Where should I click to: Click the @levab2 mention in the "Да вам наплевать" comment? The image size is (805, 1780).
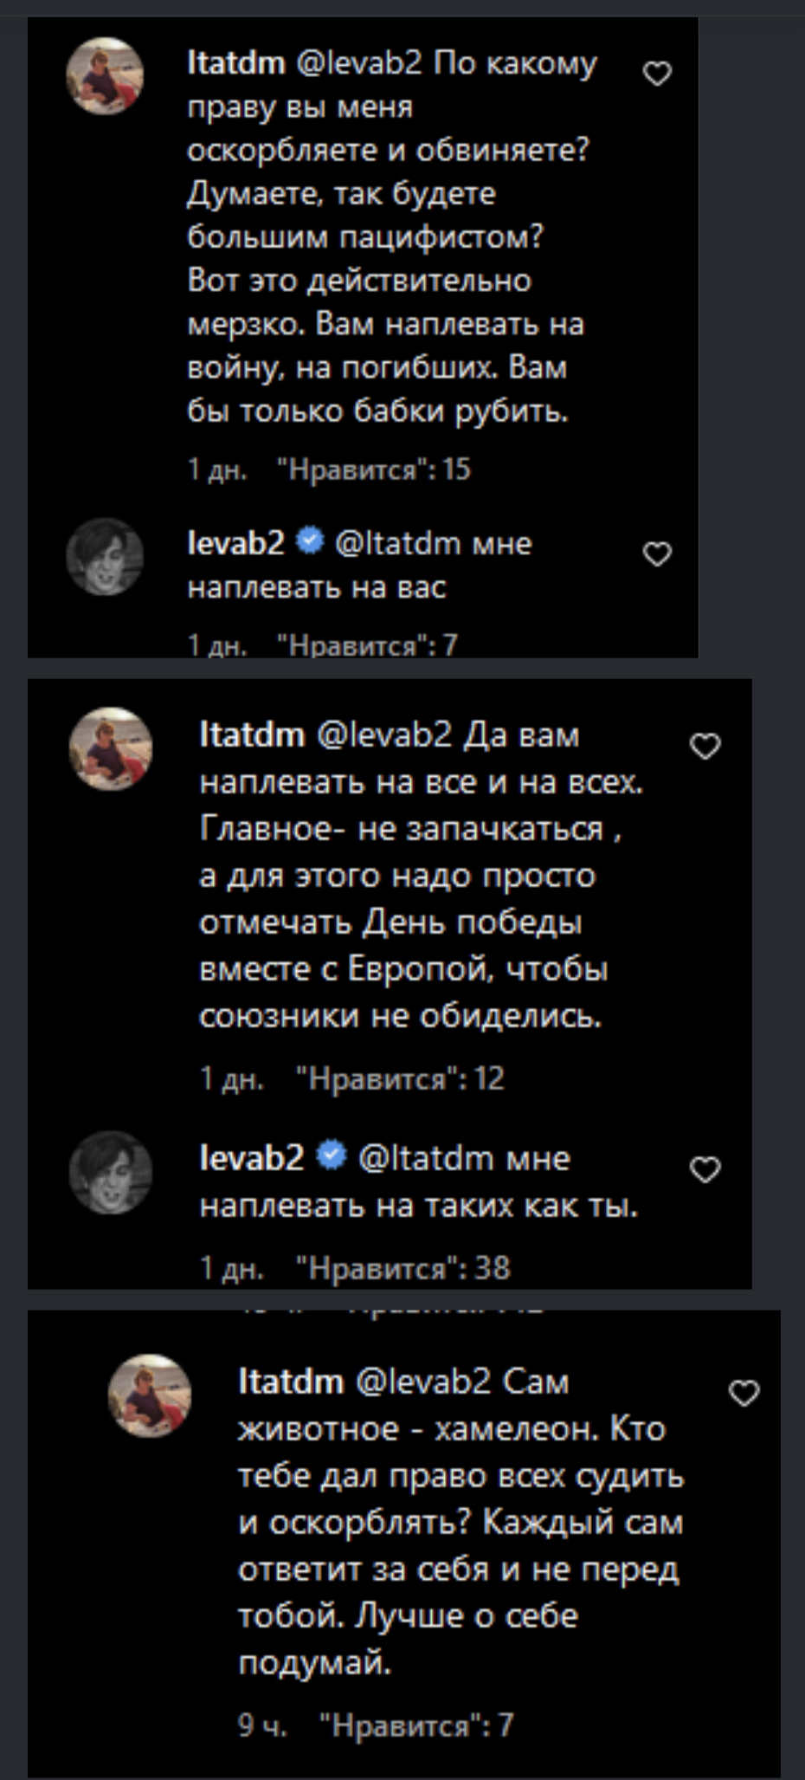point(385,735)
